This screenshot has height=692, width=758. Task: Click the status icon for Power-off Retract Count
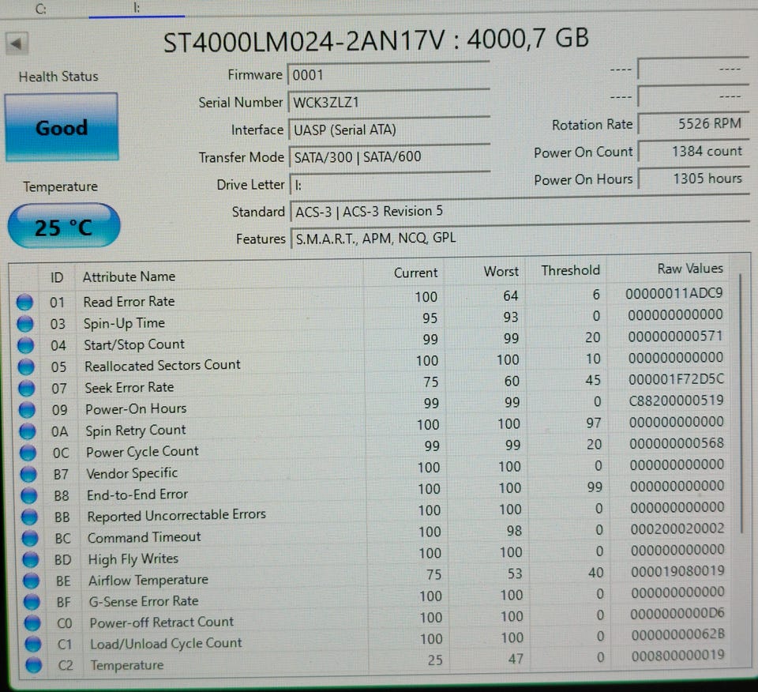[x=32, y=622]
